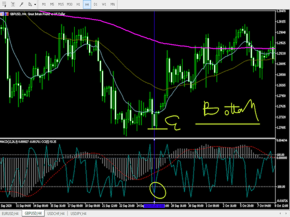This screenshot has width=290, height=217.
Task: Switch chart to MN timeframe
Action: 112,4
